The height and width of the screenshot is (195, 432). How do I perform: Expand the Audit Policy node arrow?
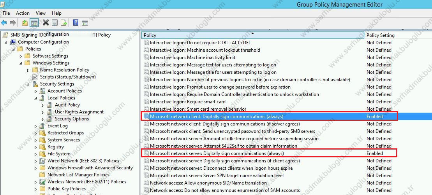pyautogui.click(x=43, y=105)
